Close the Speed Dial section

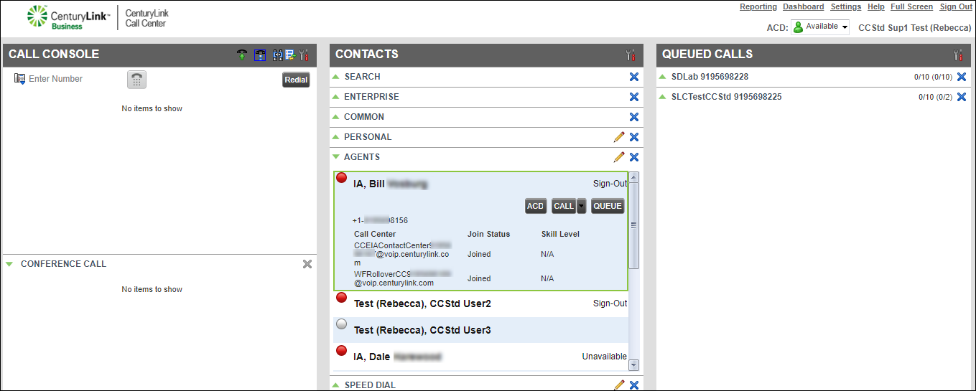click(x=633, y=385)
